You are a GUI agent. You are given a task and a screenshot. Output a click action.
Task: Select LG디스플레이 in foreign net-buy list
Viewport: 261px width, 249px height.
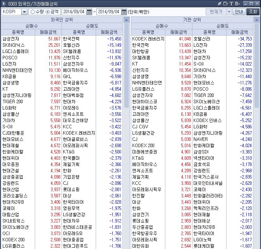(15, 51)
